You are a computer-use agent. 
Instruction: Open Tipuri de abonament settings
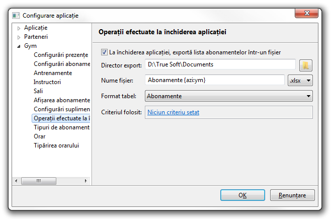(61, 127)
